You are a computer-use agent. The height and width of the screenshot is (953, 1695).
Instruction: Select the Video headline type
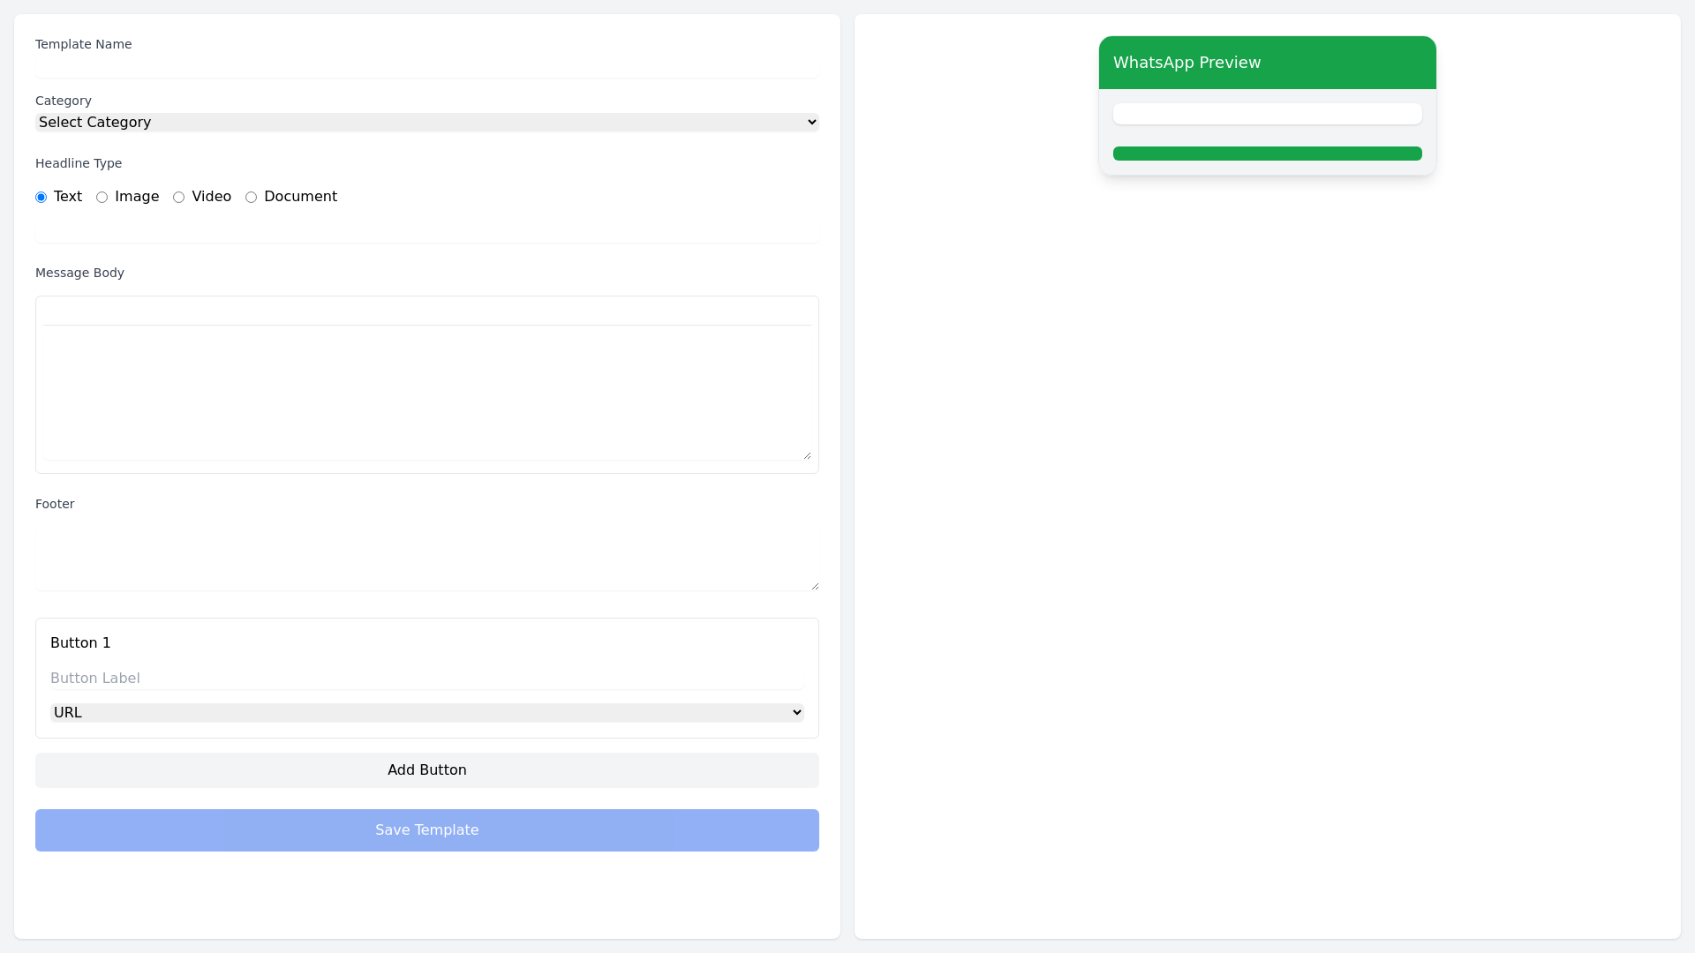point(179,197)
